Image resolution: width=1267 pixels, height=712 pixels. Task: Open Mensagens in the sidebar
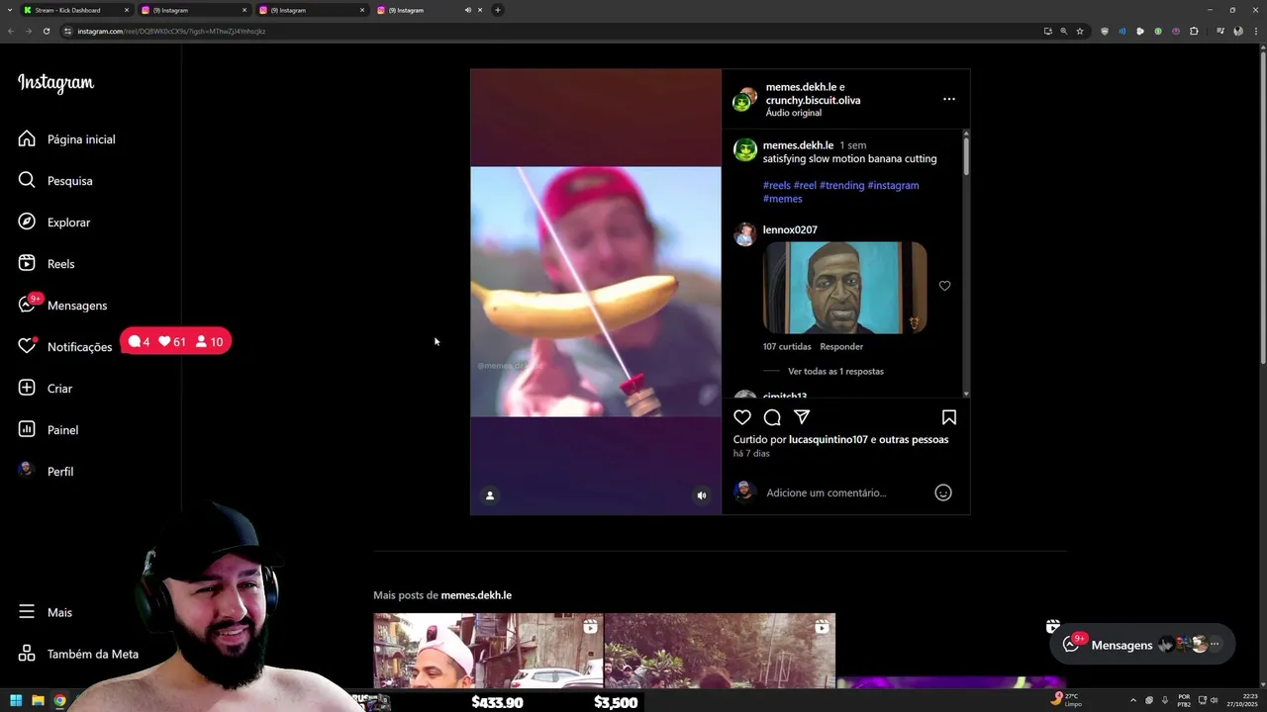point(63,306)
